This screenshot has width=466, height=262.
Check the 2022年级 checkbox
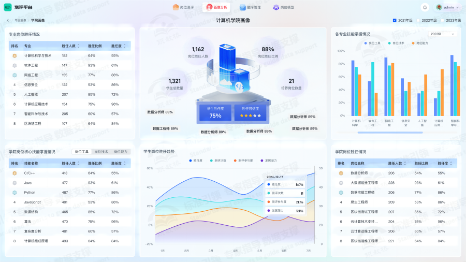click(418, 20)
